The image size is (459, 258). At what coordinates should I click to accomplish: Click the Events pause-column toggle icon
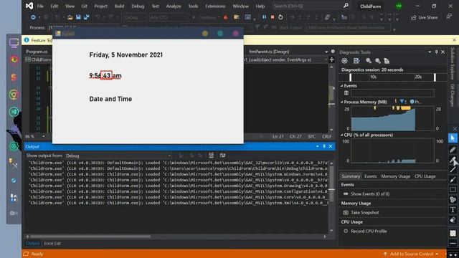coord(346,93)
